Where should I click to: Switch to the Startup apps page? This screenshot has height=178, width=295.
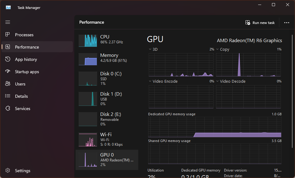tap(37, 72)
